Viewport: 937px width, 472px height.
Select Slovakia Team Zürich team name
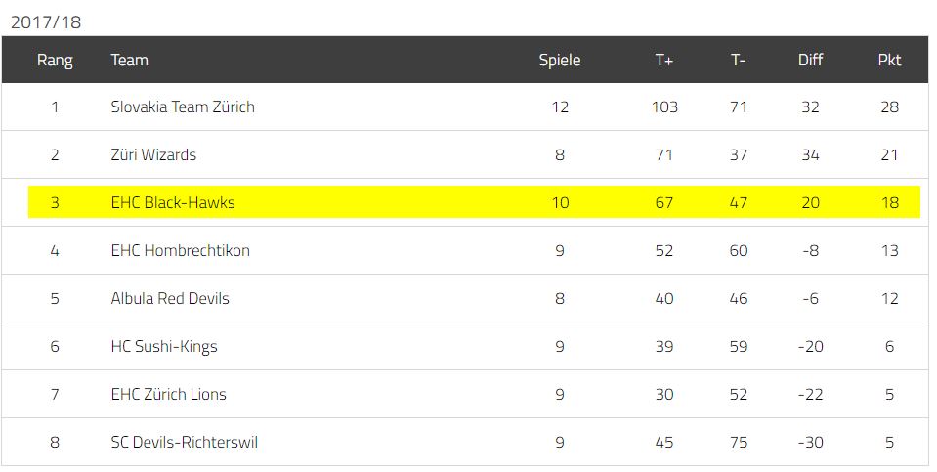tap(183, 107)
